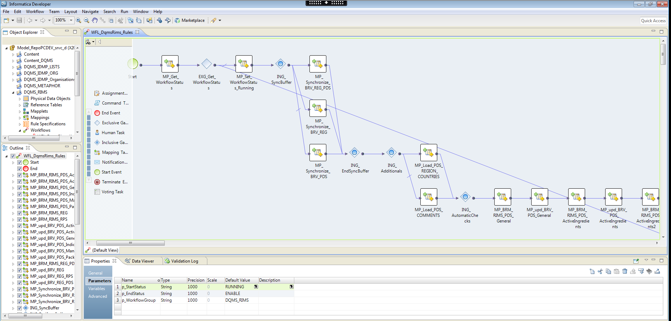The height and width of the screenshot is (321, 671).
Task: Switch to the Validation Log tab
Action: [x=184, y=261]
